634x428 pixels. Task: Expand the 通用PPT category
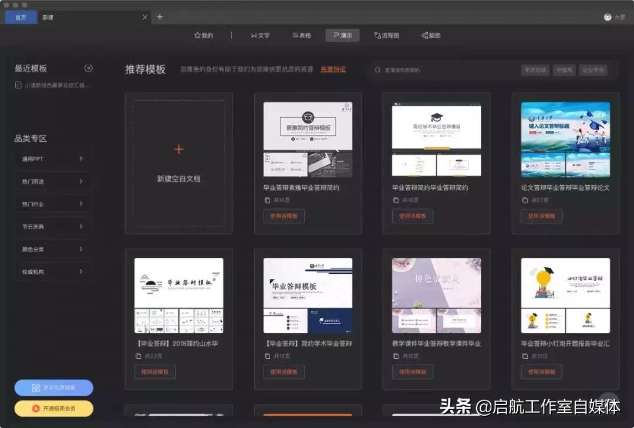click(52, 158)
